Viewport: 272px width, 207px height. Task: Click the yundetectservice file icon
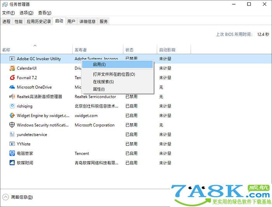[12, 134]
